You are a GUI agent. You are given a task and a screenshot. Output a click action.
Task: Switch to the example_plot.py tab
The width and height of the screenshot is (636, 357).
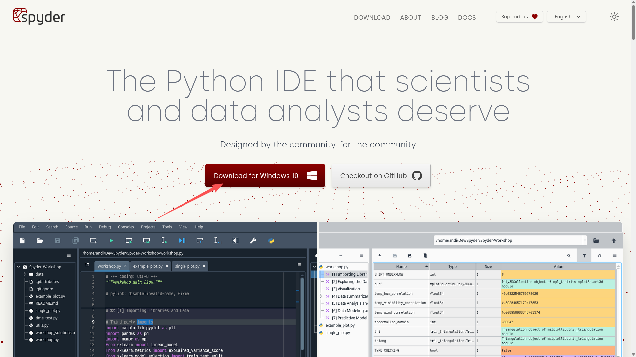[148, 266]
